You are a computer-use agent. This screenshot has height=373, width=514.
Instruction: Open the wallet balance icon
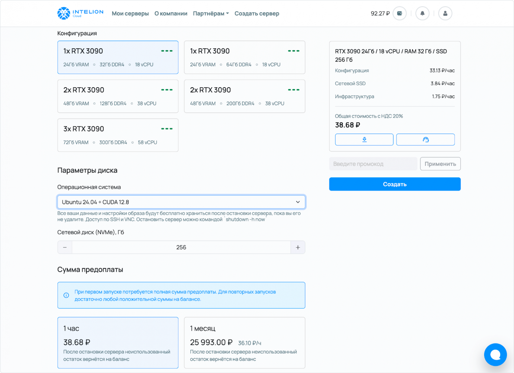click(x=399, y=13)
